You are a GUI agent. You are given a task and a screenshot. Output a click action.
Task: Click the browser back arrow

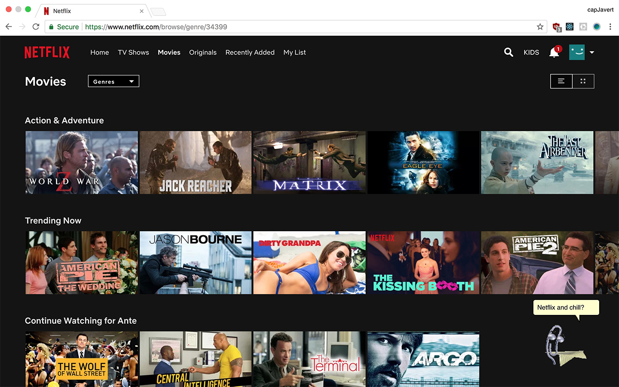tap(9, 27)
